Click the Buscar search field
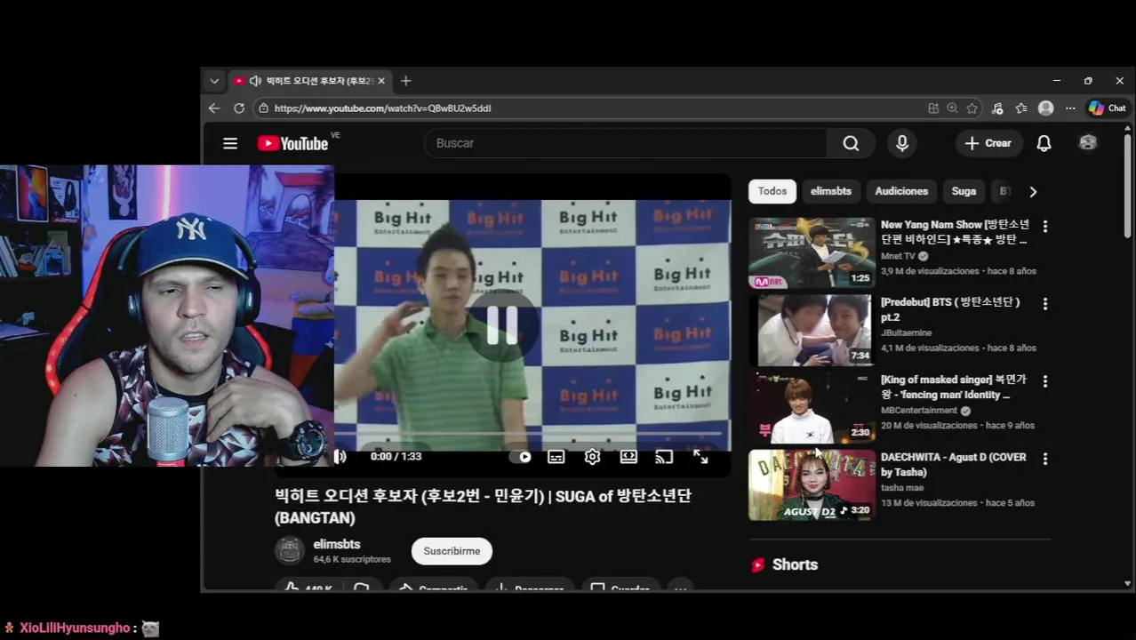 click(626, 143)
